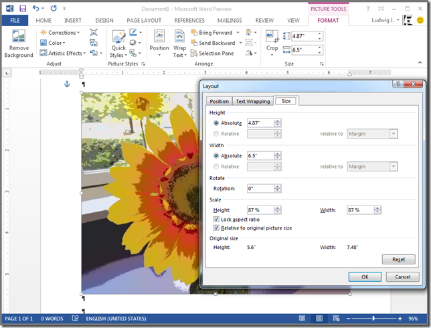Click the Rotation value field

click(260, 188)
